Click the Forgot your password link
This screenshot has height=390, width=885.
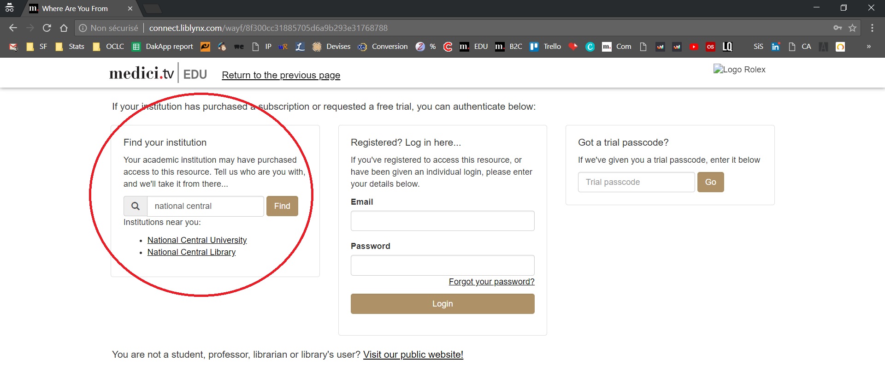point(491,282)
